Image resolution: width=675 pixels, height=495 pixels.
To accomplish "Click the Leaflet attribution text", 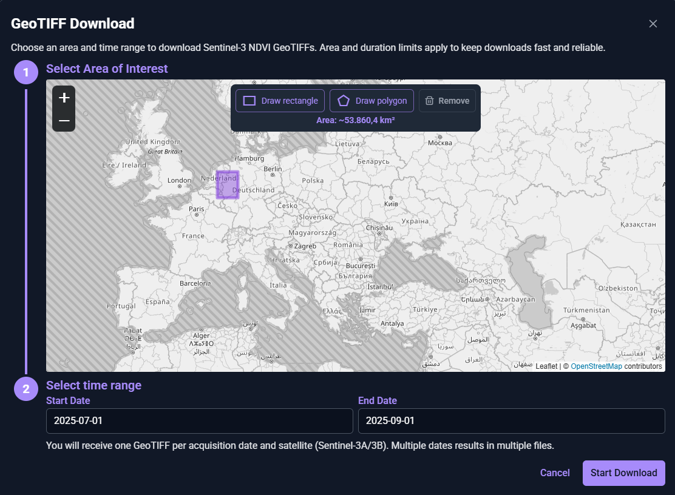I will click(x=546, y=366).
